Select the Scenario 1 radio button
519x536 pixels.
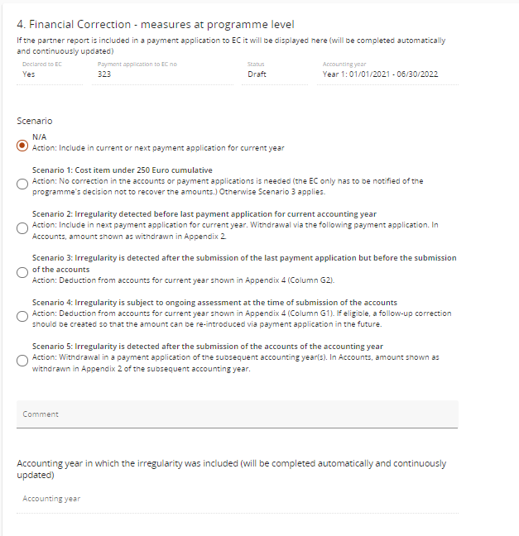pyautogui.click(x=23, y=184)
